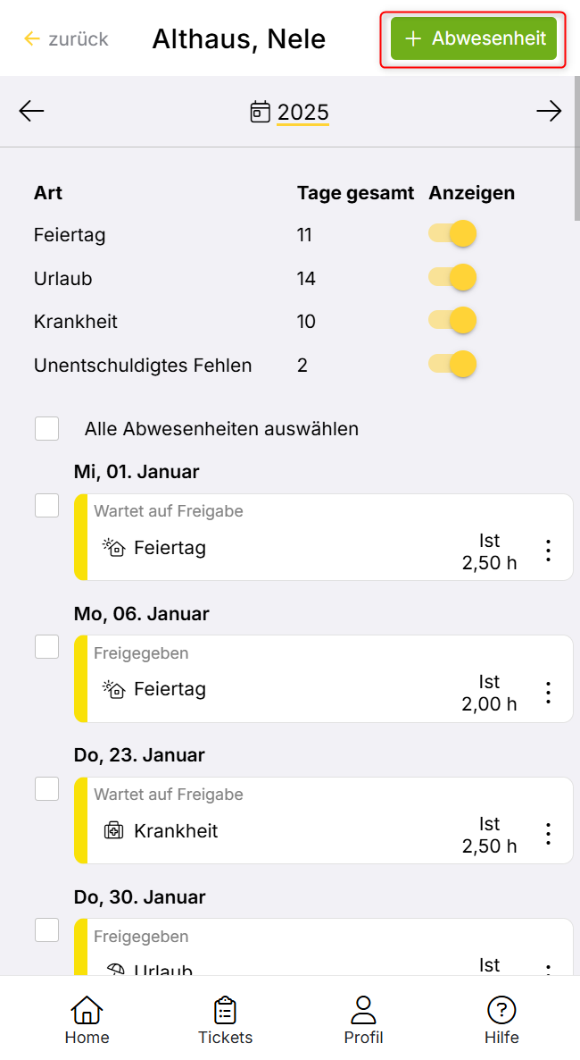Go back via the 'zurück' link

(x=66, y=39)
